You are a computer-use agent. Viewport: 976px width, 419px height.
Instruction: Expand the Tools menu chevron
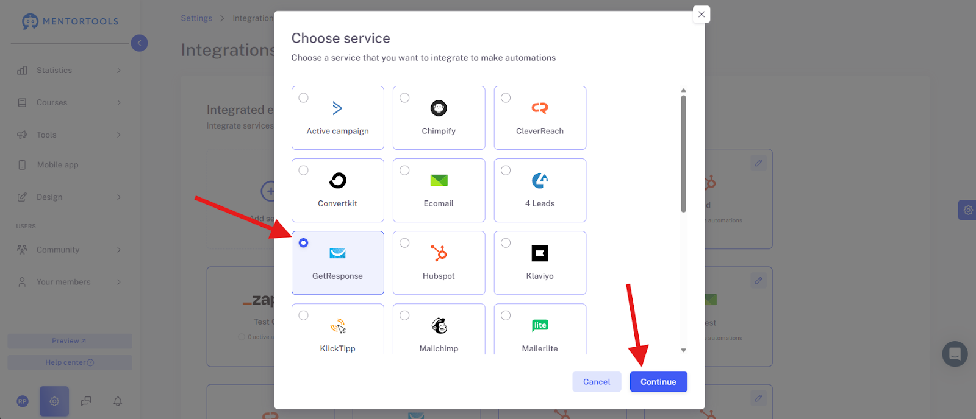point(119,135)
